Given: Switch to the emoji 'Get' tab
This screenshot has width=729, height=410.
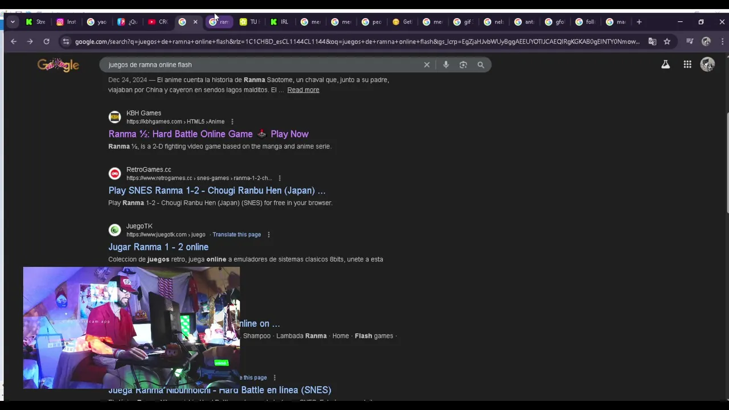Looking at the screenshot, I should 402,22.
